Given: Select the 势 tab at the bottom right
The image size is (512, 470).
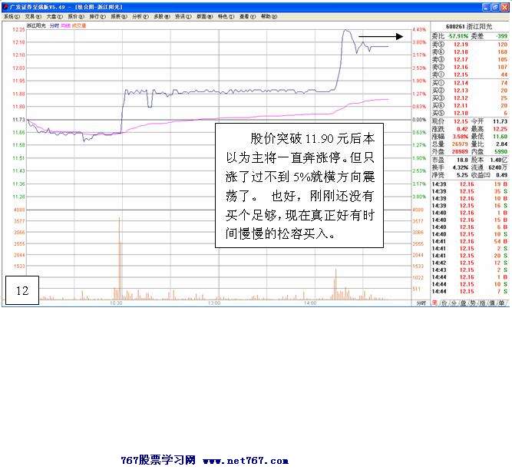Looking at the screenshot, I should (474, 303).
